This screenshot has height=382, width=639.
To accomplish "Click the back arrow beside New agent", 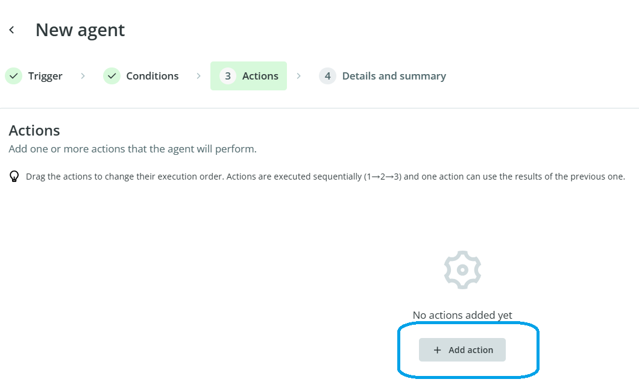I will [x=11, y=30].
